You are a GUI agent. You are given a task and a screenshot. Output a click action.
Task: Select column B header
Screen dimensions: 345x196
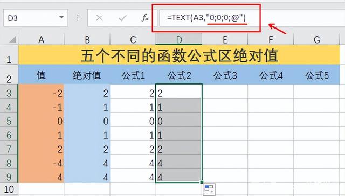[87, 39]
